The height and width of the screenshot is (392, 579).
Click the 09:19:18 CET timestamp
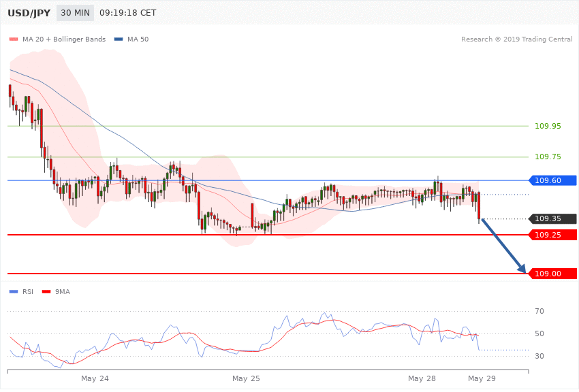tap(128, 13)
